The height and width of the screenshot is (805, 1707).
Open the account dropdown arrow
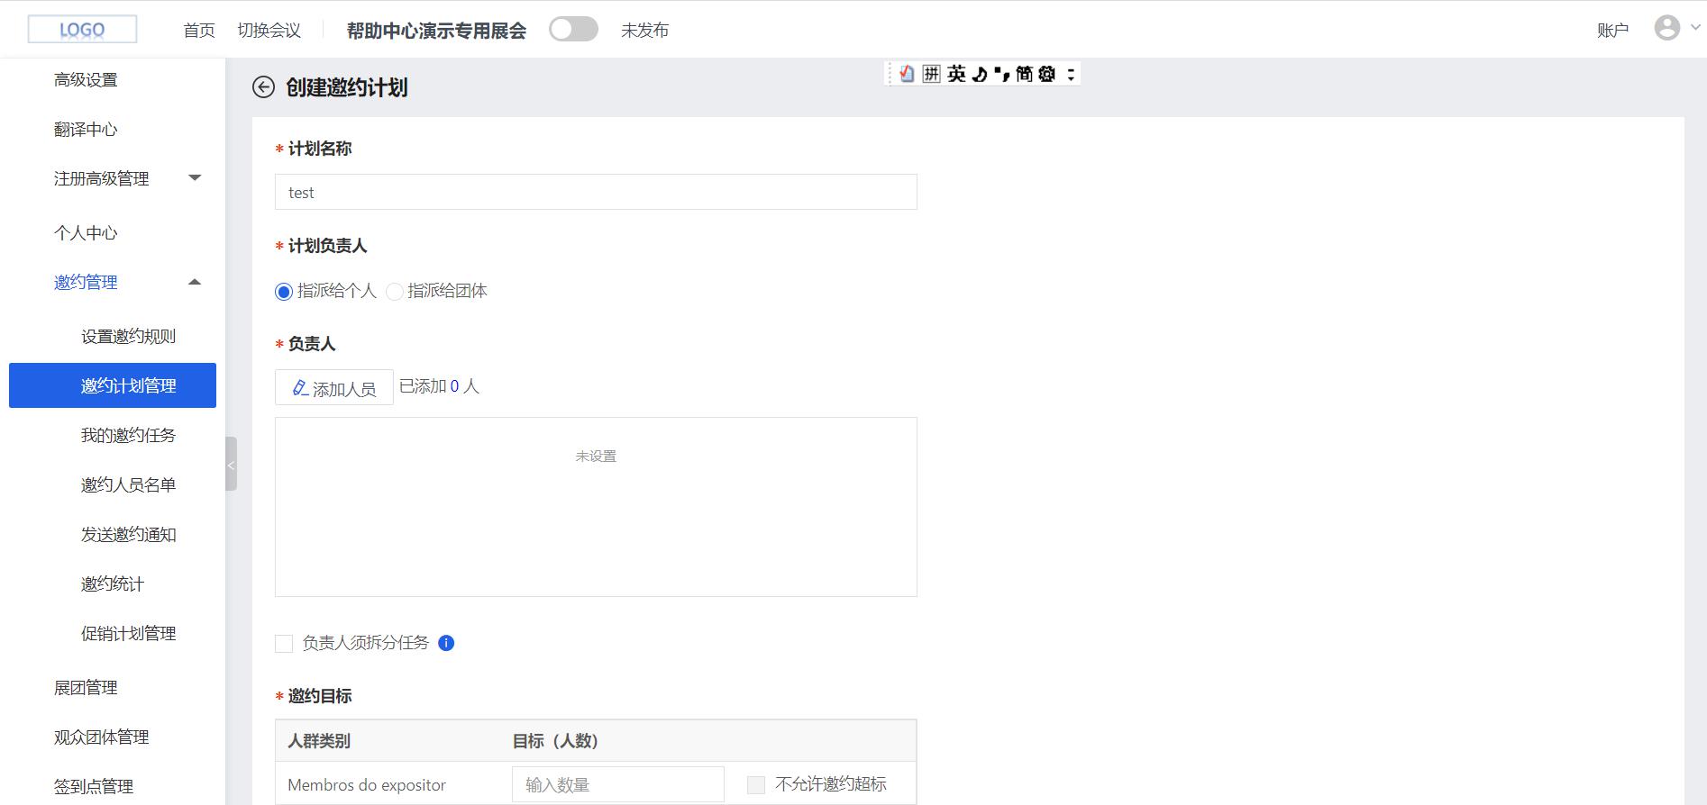(1694, 28)
